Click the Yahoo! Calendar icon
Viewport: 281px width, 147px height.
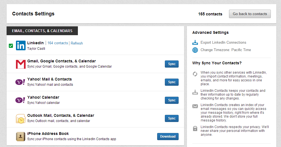click(20, 100)
